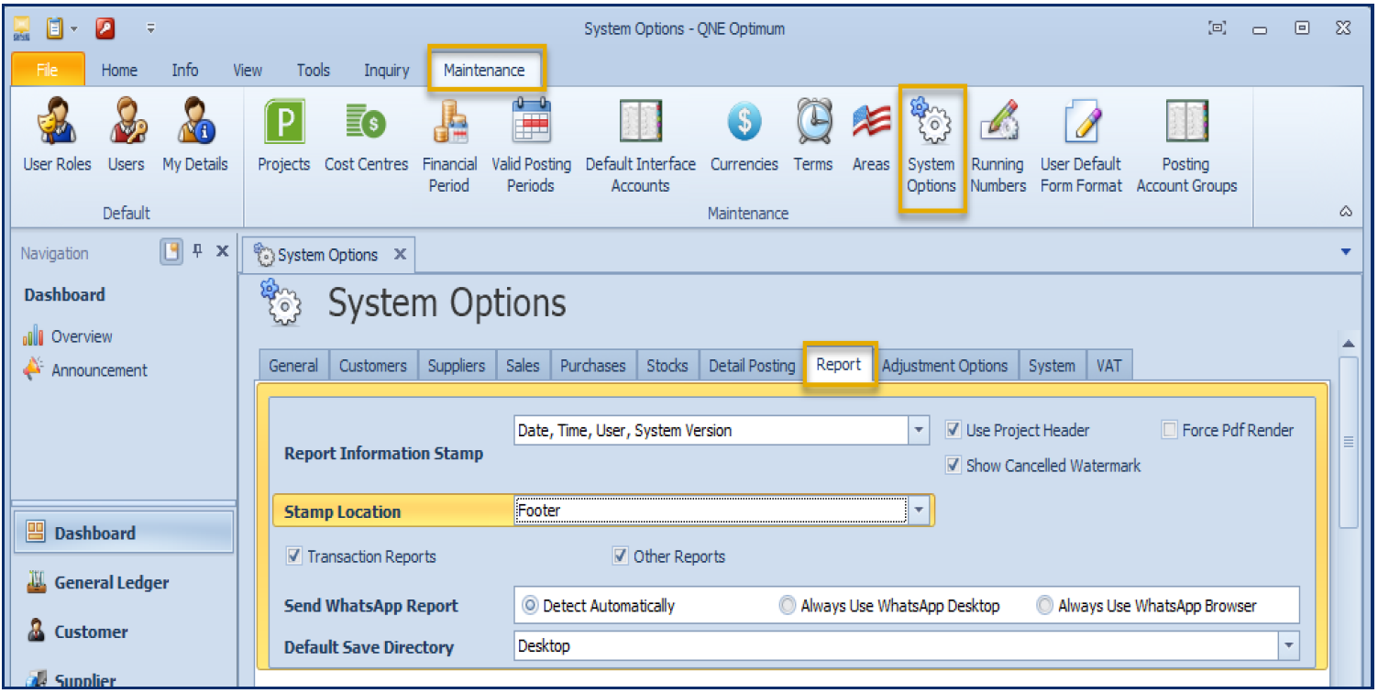This screenshot has width=1378, height=693.
Task: Expand the Default Save Directory dropdown
Action: 1289,646
